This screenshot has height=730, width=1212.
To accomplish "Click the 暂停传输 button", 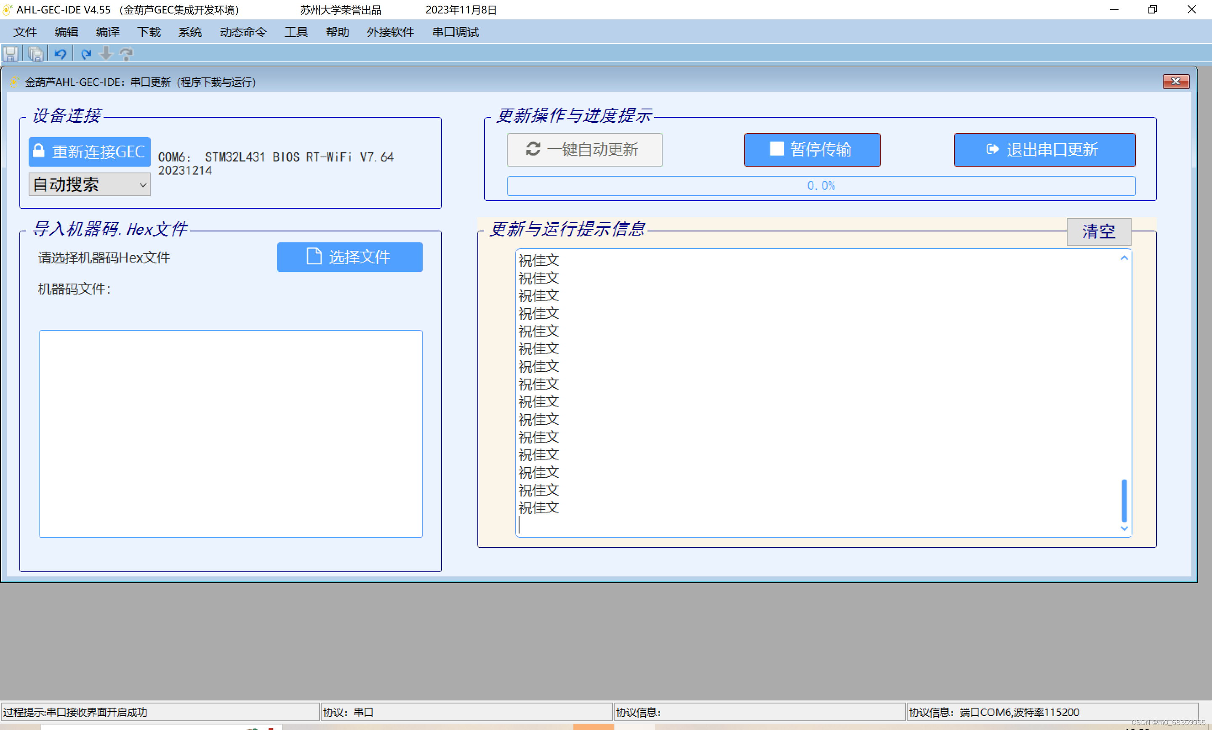I will (x=812, y=149).
